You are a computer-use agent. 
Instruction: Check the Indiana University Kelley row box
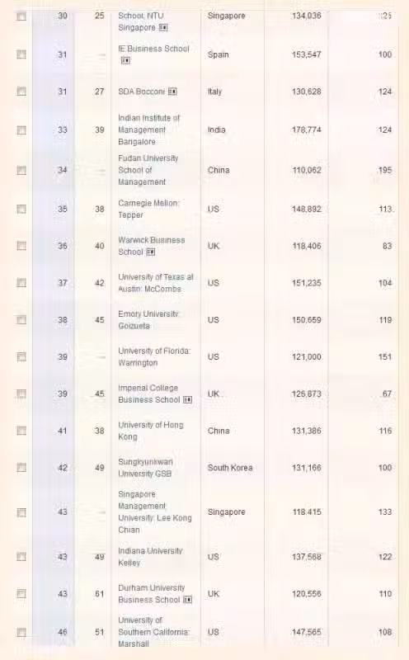pos(21,556)
